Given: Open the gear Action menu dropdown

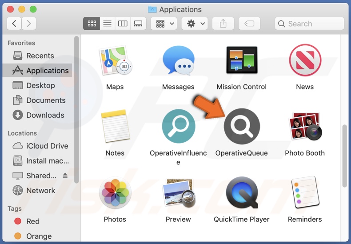Looking at the screenshot, I should click(x=195, y=24).
